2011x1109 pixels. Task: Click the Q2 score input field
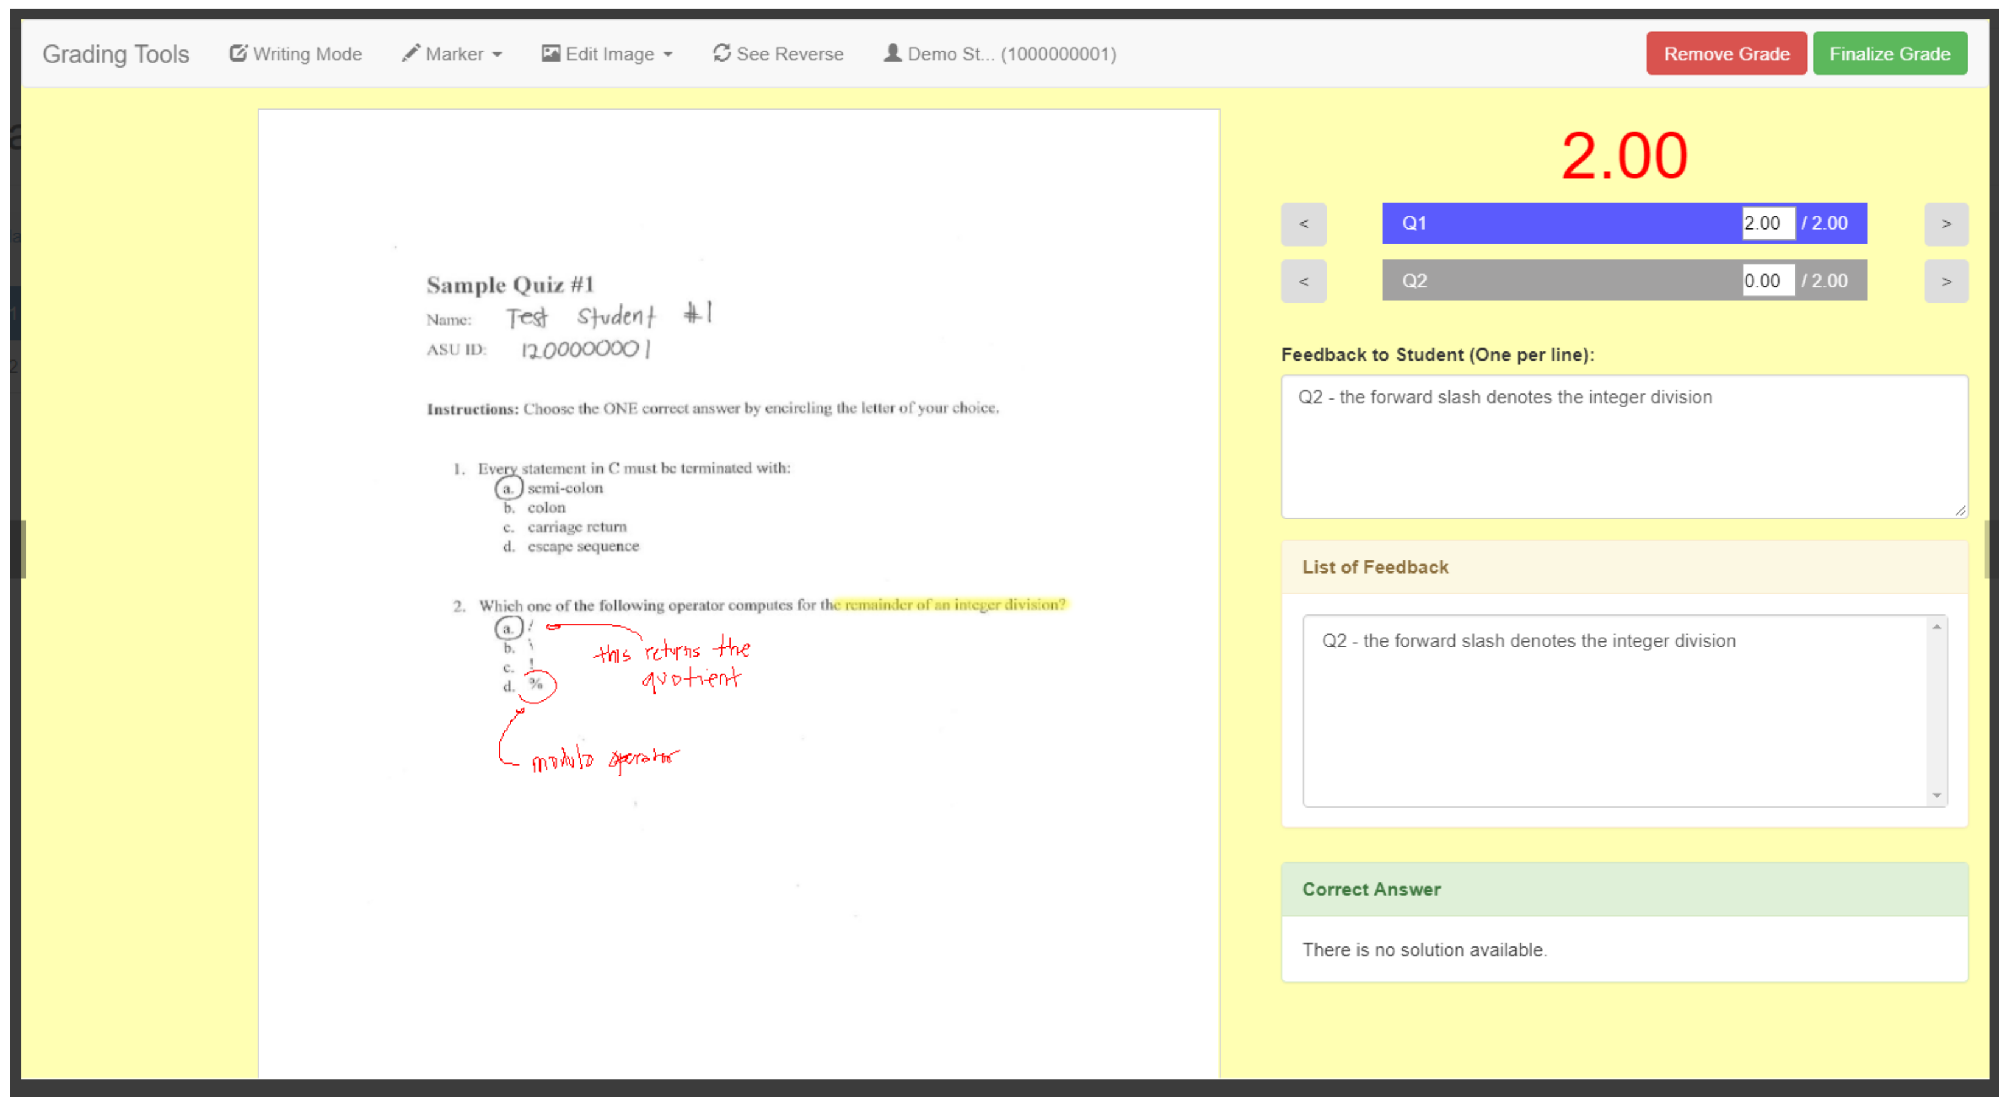(x=1767, y=281)
